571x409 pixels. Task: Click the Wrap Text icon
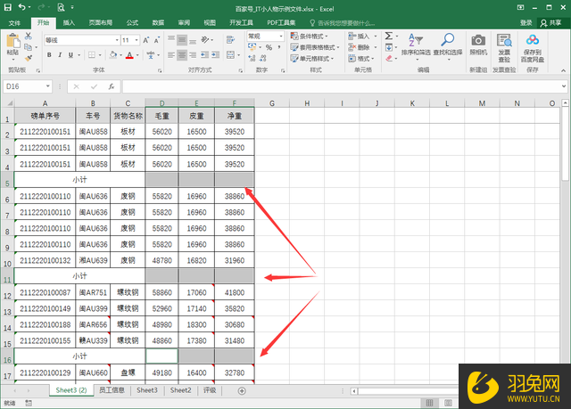click(x=230, y=39)
